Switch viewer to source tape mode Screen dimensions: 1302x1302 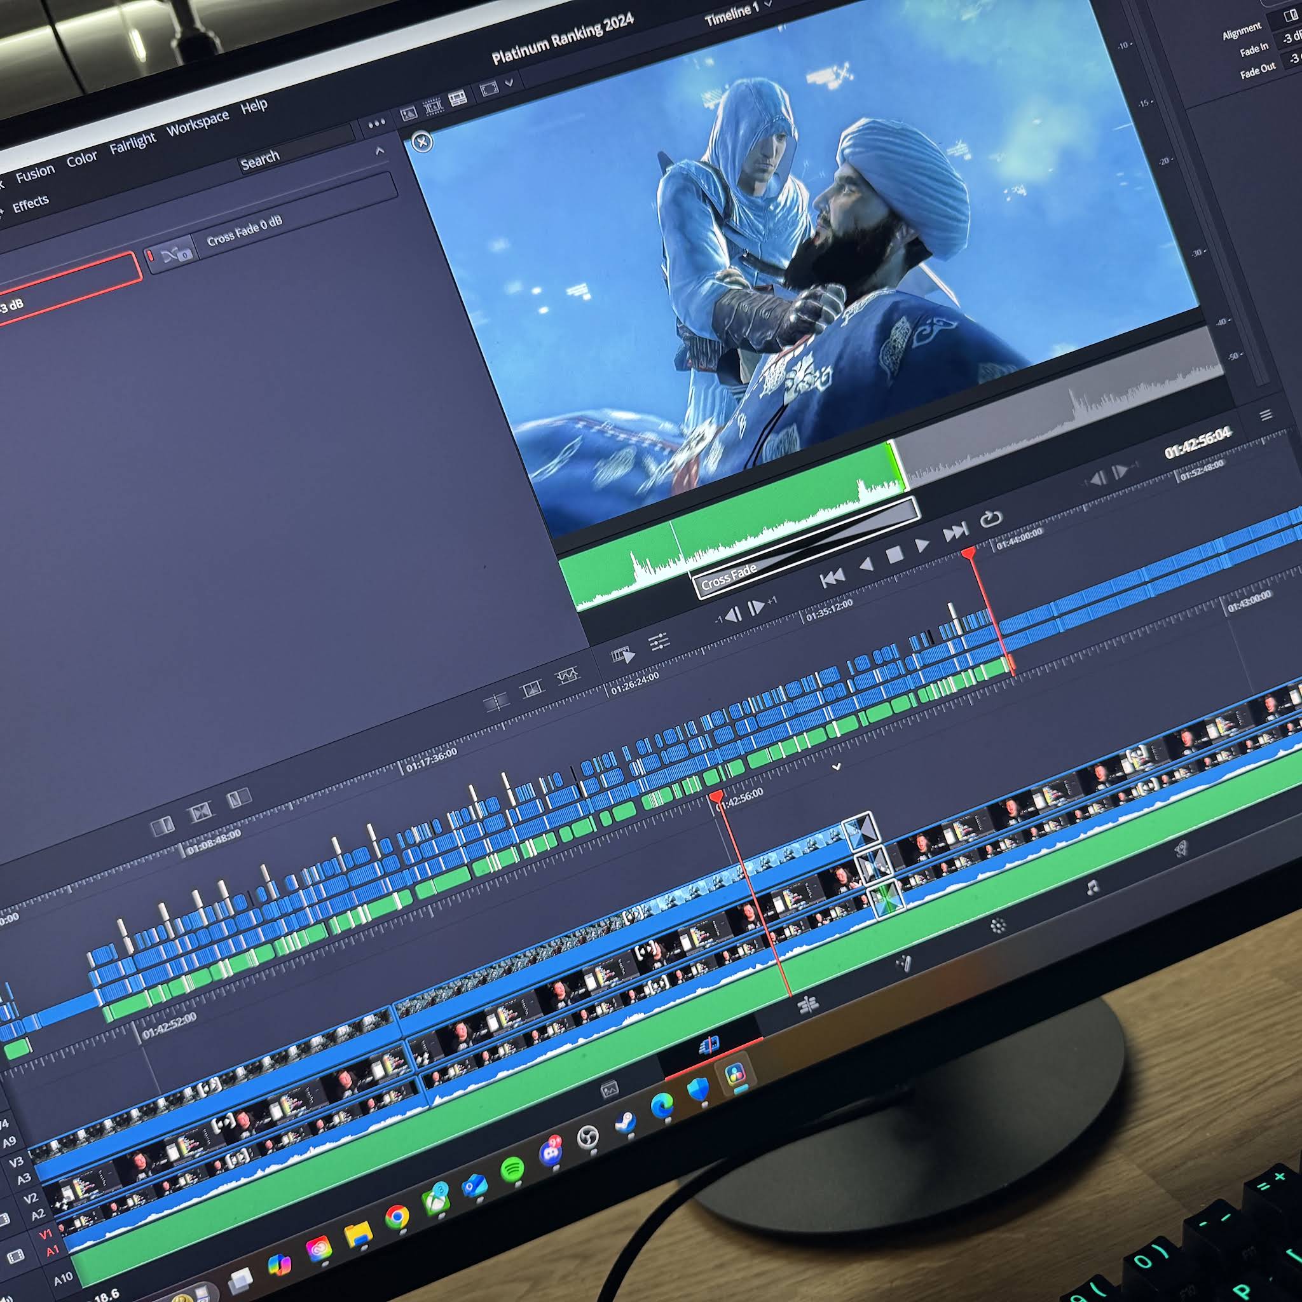point(433,106)
